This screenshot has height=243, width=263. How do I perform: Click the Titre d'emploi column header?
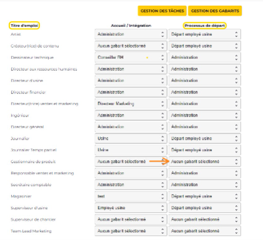[x=24, y=26]
